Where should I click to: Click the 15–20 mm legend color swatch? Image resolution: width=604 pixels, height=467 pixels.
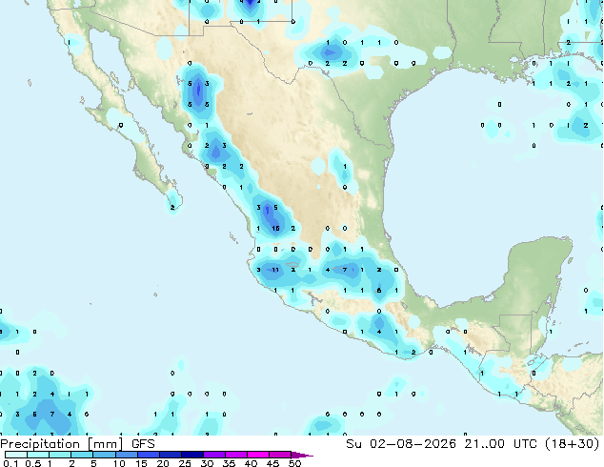[x=149, y=455]
